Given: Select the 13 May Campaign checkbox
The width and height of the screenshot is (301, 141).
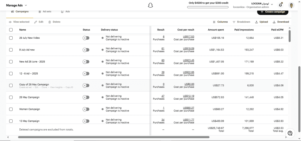Looking at the screenshot, I should (x=11, y=121).
